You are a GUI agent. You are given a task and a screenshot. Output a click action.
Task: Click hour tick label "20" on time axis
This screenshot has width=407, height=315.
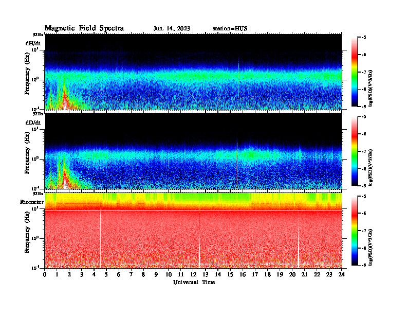(292, 274)
